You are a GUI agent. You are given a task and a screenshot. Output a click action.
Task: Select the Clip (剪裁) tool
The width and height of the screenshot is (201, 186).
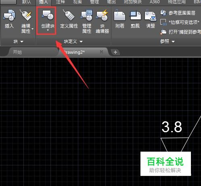(x=135, y=19)
